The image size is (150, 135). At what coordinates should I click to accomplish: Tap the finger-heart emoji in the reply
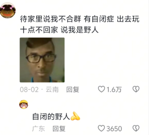[x=75, y=116]
